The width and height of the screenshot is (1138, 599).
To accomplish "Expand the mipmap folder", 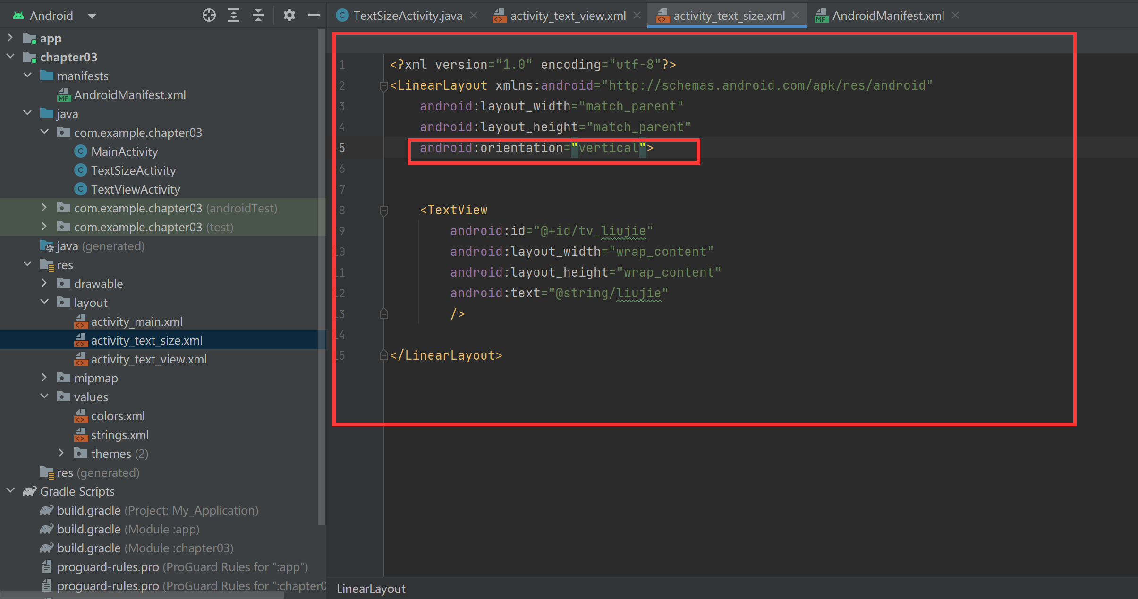I will 44,377.
